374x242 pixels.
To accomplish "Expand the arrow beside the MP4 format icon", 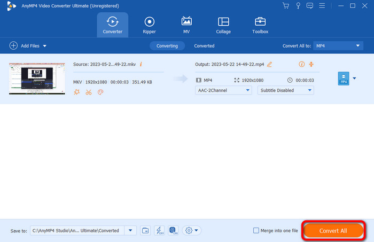I will pyautogui.click(x=354, y=78).
